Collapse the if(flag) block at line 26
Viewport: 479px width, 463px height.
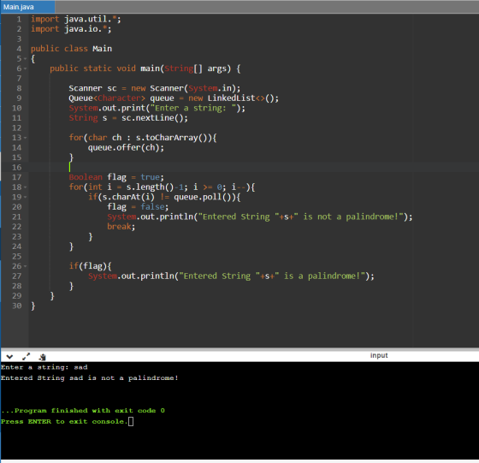[25, 266]
